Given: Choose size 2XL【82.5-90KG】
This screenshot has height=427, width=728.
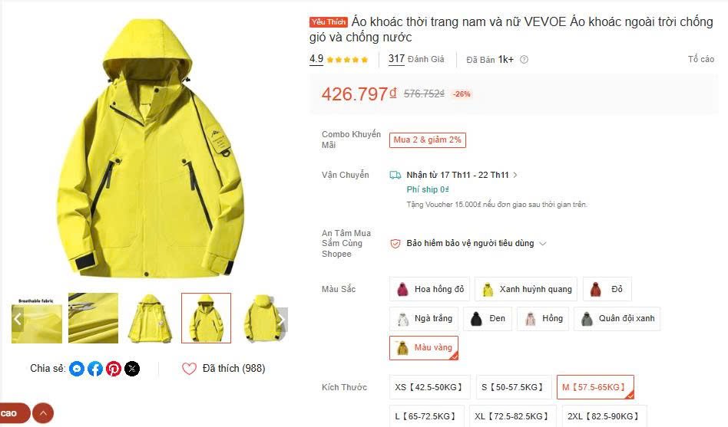Looking at the screenshot, I should (x=604, y=416).
